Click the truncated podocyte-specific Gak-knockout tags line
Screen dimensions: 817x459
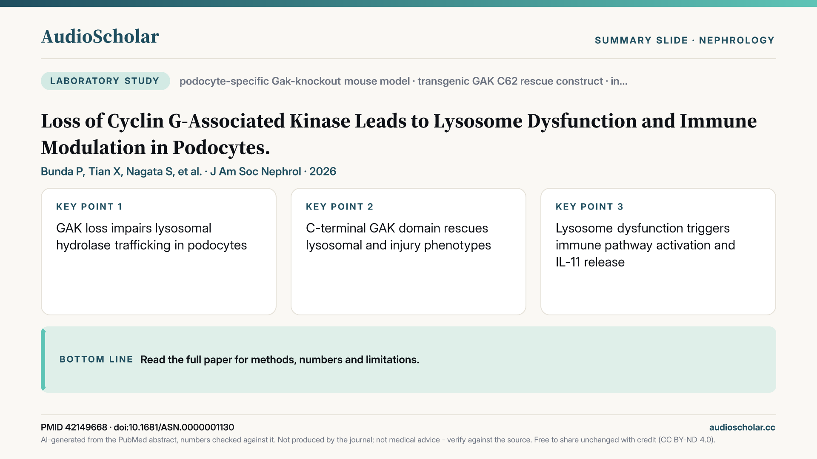coord(403,81)
